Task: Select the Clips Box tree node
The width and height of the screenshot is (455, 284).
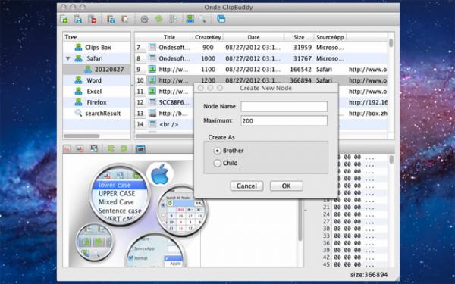Action: (98, 48)
